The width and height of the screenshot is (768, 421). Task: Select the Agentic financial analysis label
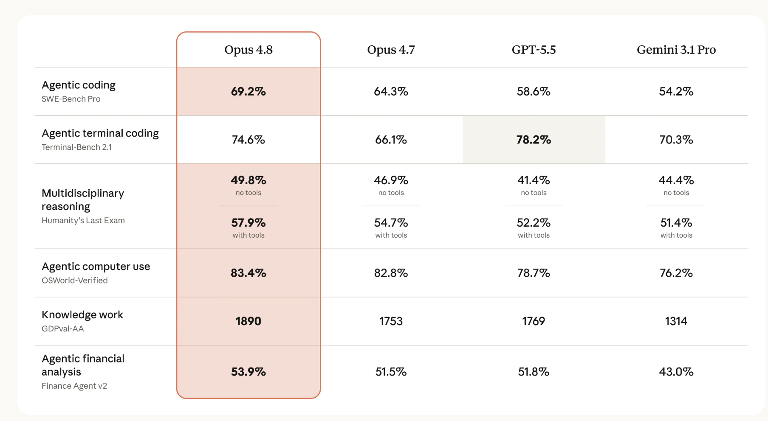point(83,365)
